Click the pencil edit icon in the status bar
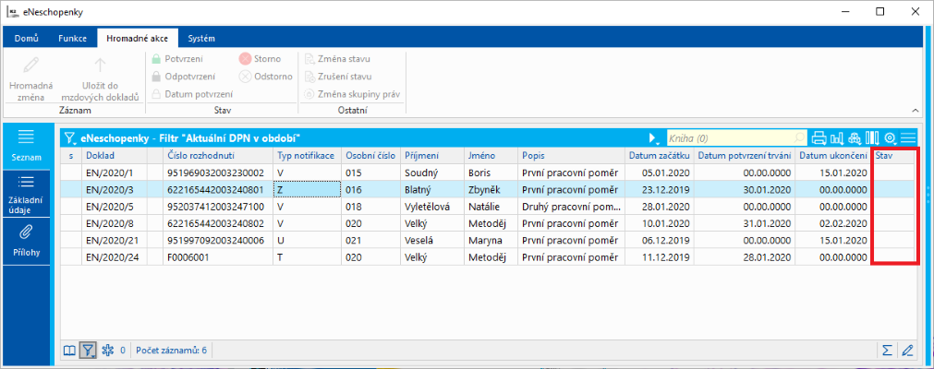The image size is (934, 369). coord(907,350)
